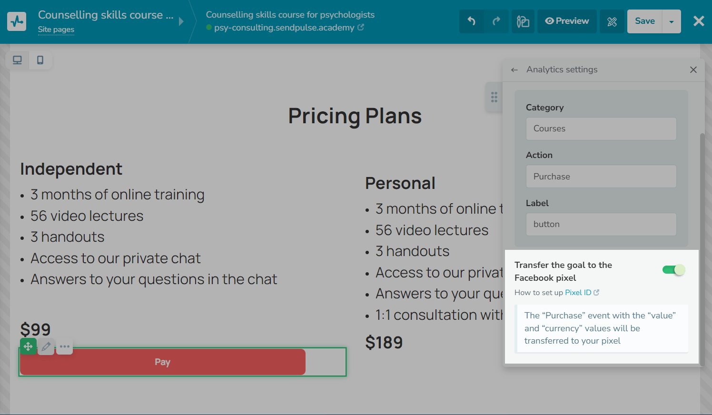Redo the last undone change

coord(496,21)
